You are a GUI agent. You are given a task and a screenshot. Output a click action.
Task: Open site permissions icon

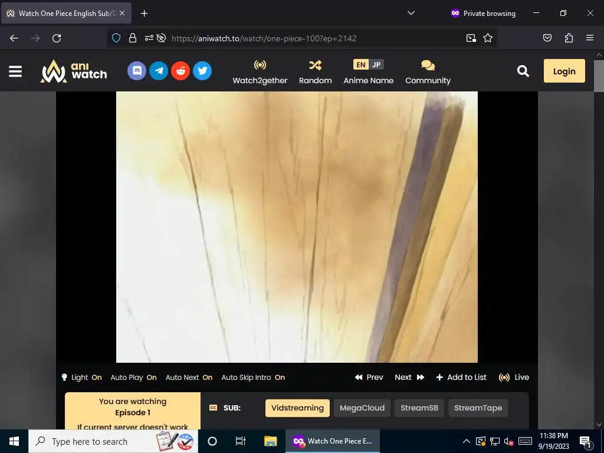click(149, 38)
